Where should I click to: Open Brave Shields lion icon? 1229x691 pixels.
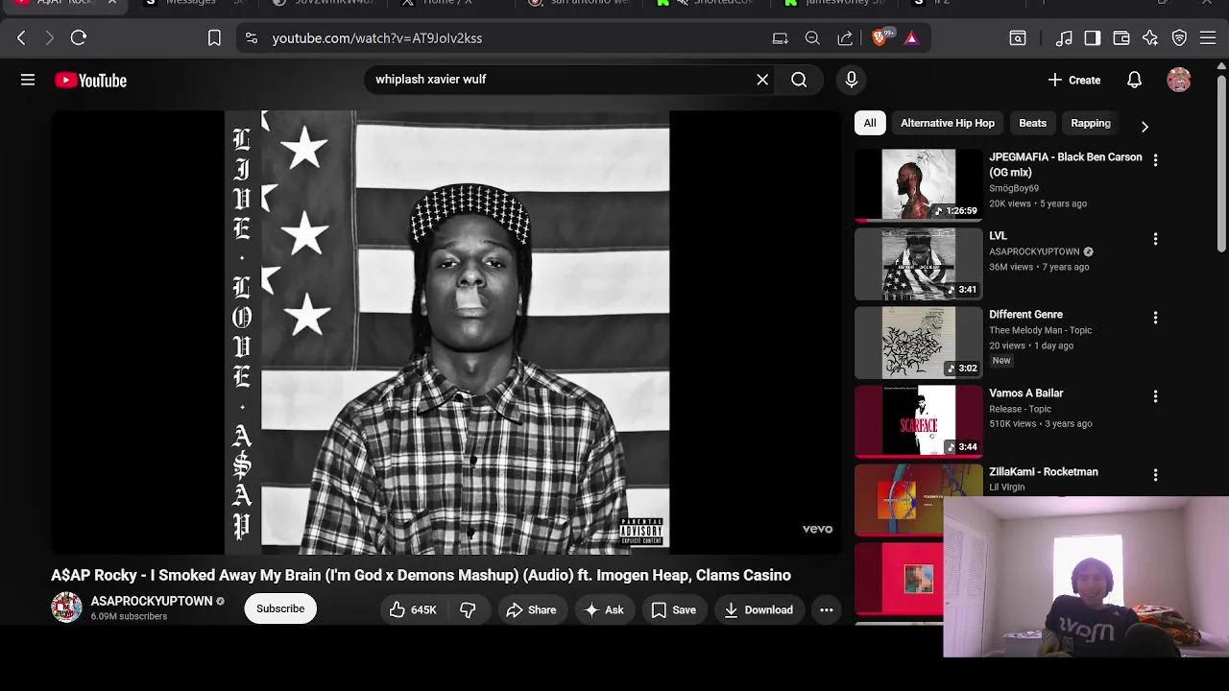click(880, 38)
